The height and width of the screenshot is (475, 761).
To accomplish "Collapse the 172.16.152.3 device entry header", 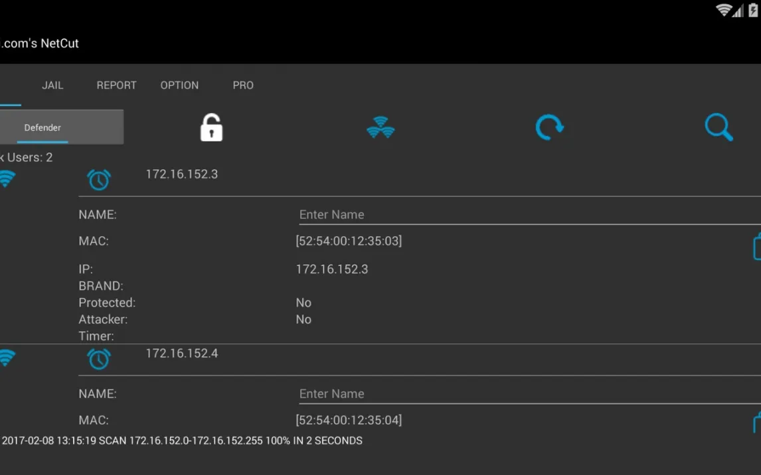I will [x=182, y=174].
